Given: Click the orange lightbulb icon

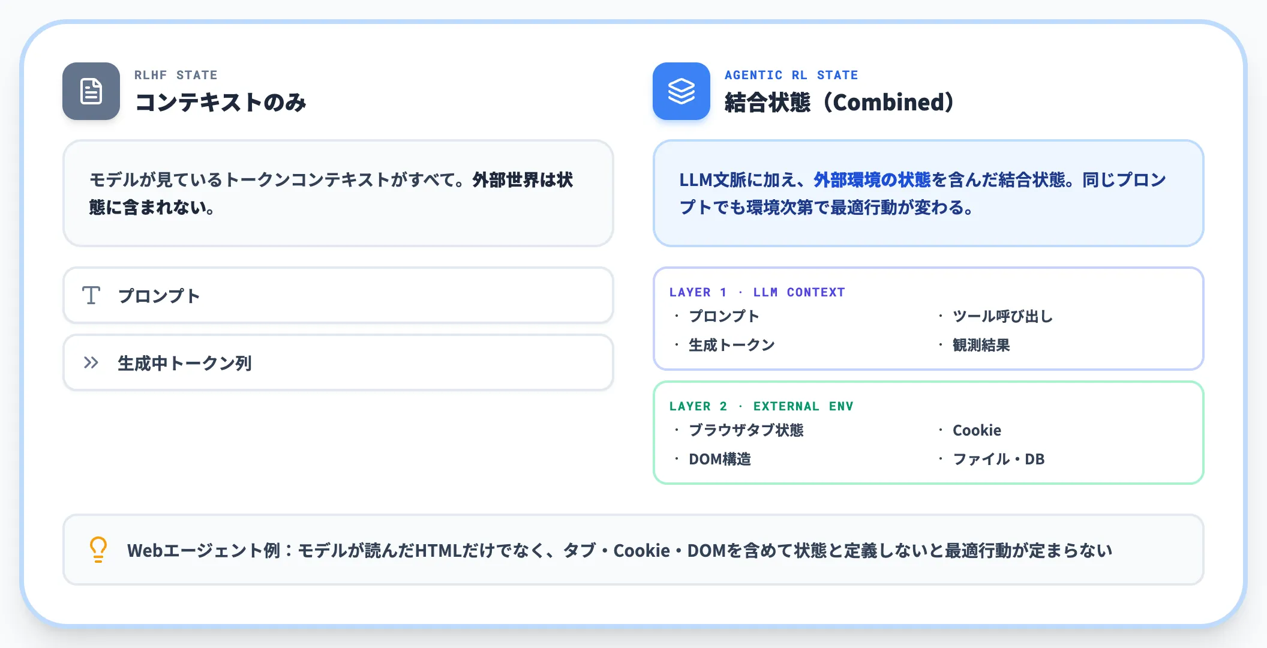Looking at the screenshot, I should (x=98, y=550).
